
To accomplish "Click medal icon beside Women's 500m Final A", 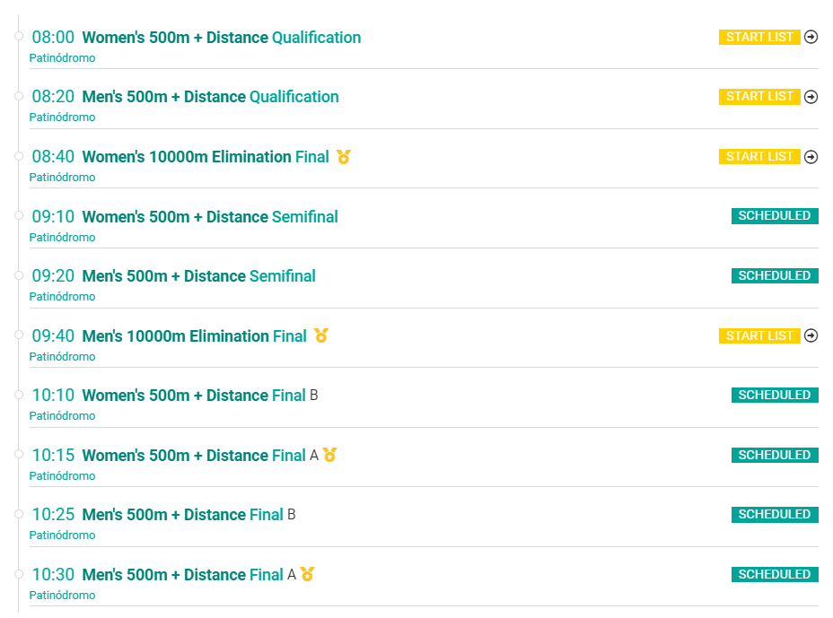I will [x=330, y=455].
